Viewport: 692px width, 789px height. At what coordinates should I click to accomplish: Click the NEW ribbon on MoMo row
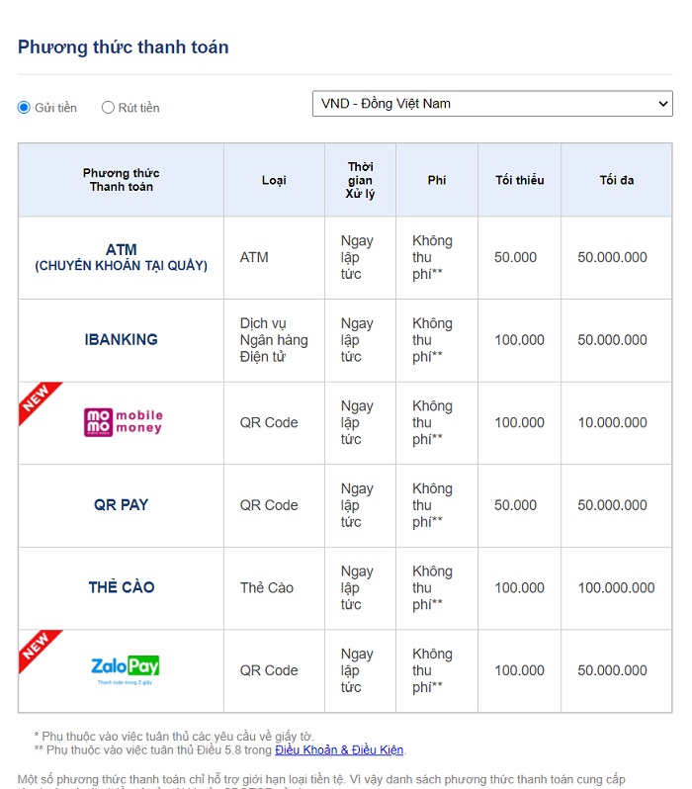click(37, 399)
